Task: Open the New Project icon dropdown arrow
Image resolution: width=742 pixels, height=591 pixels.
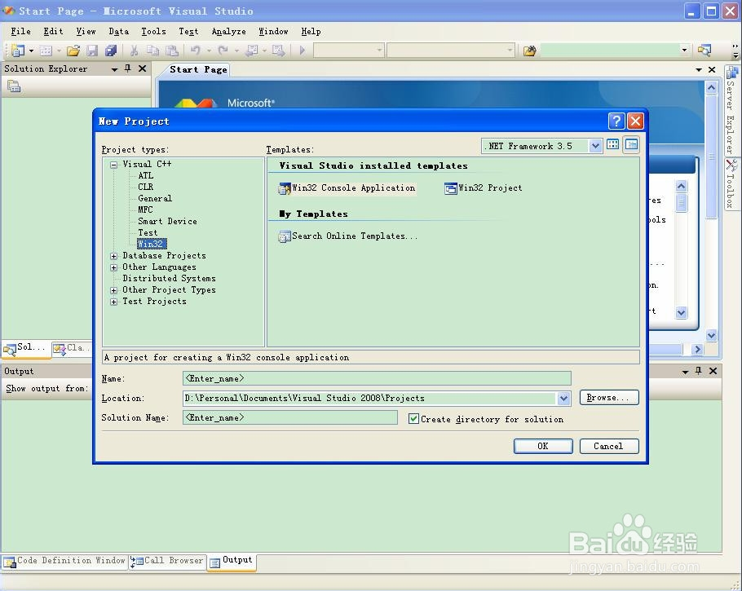Action: (x=31, y=51)
